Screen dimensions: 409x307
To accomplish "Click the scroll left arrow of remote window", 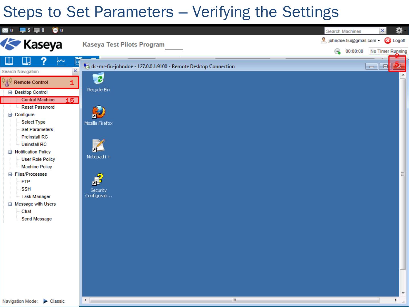I will (x=85, y=300).
